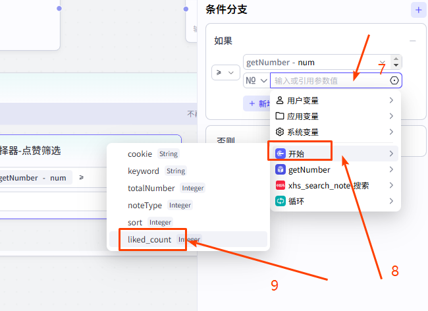Pick the totalNumber Integer variable
Image resolution: width=428 pixels, height=311 pixels.
pyautogui.click(x=151, y=188)
